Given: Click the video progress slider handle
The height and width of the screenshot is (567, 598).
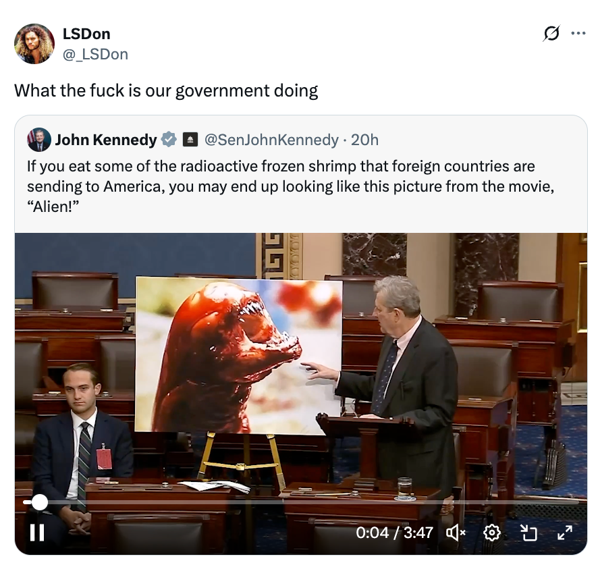Looking at the screenshot, I should 38,502.
